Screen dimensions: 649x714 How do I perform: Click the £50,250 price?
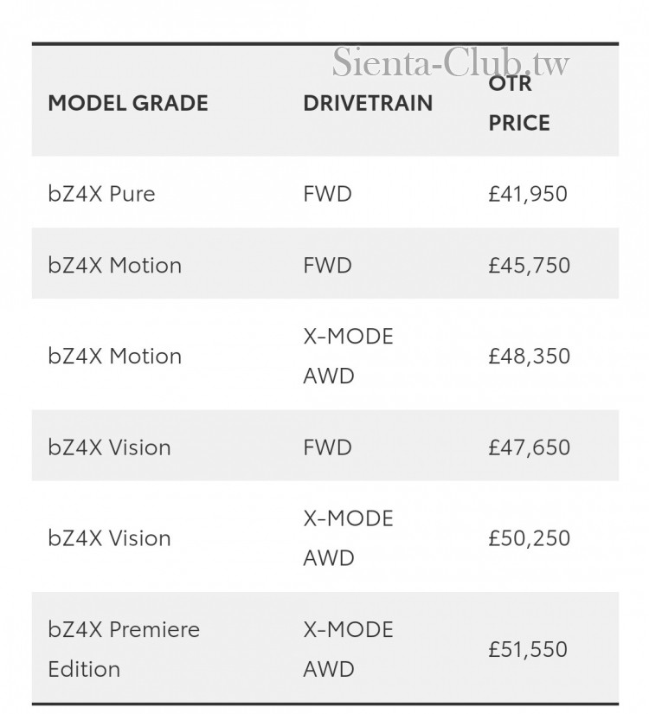[x=529, y=537]
